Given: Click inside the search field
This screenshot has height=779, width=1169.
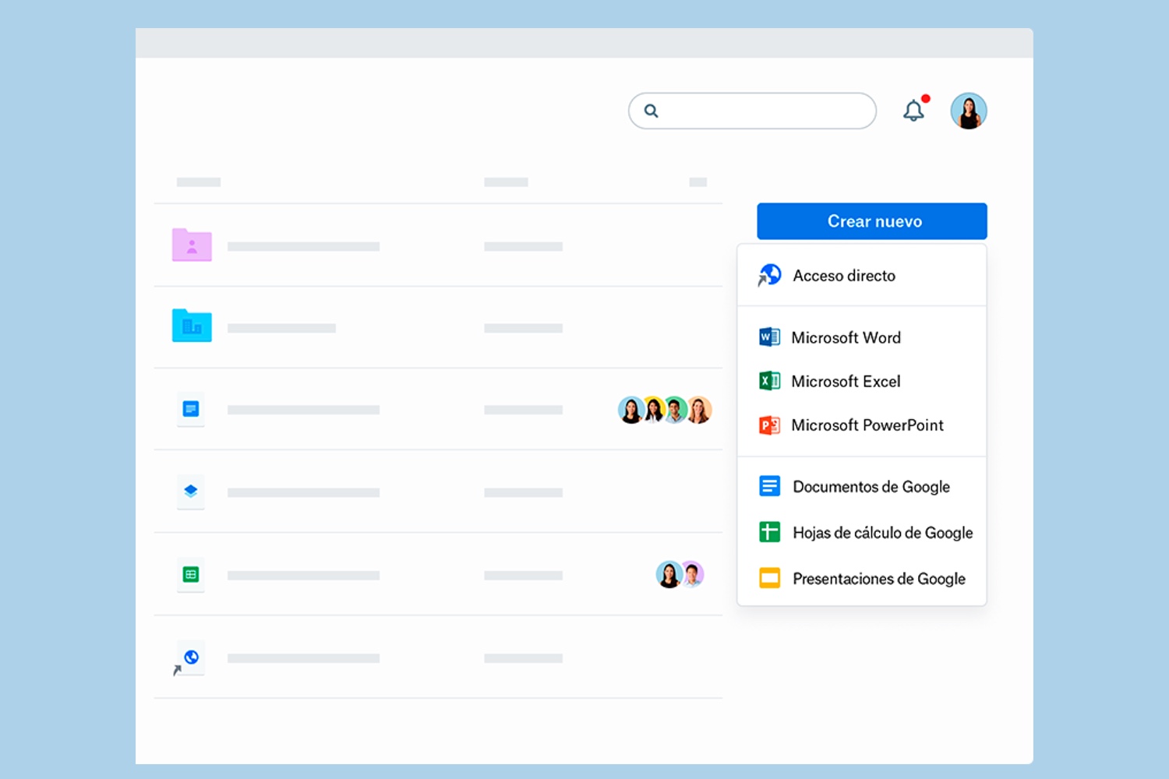Looking at the screenshot, I should pyautogui.click(x=752, y=111).
